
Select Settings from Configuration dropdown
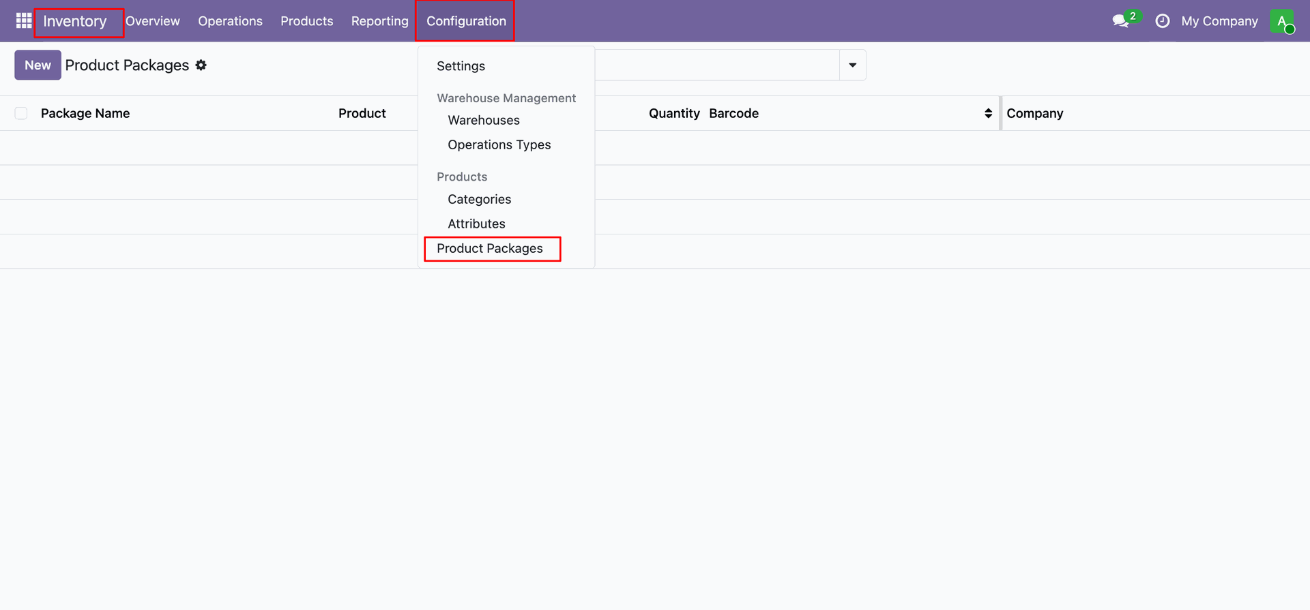[x=461, y=66]
